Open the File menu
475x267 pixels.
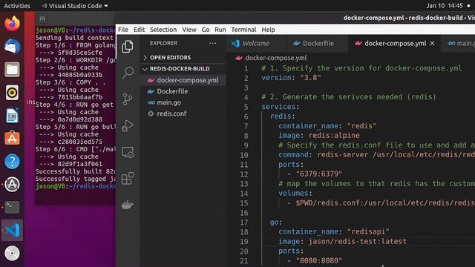123,30
